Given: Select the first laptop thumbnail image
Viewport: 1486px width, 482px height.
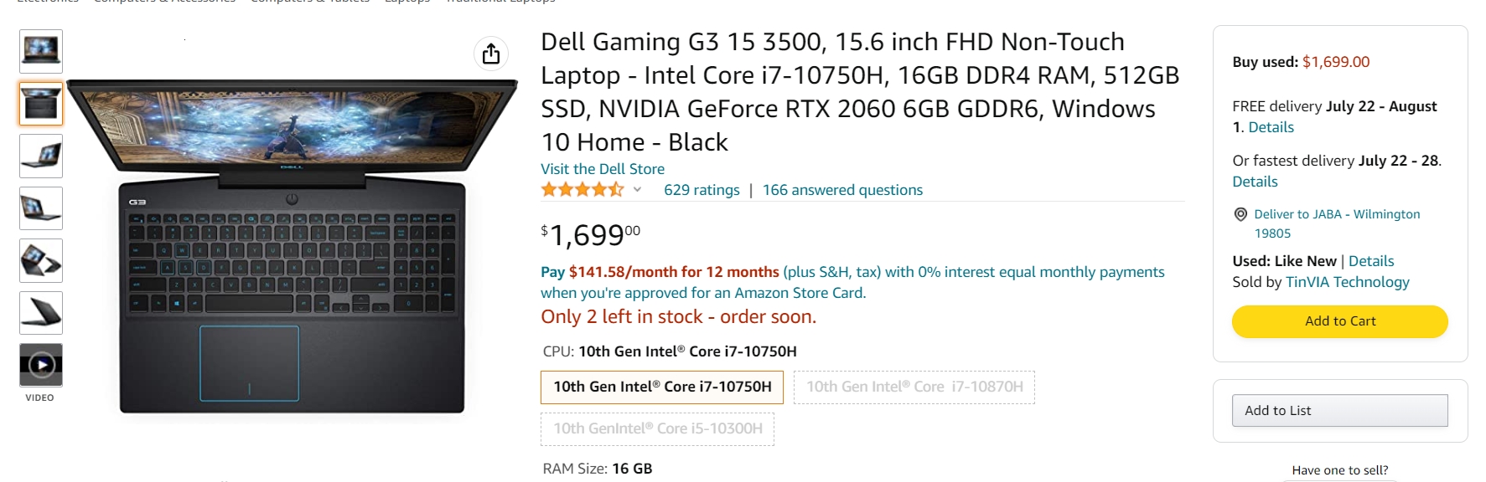Looking at the screenshot, I should click(41, 51).
